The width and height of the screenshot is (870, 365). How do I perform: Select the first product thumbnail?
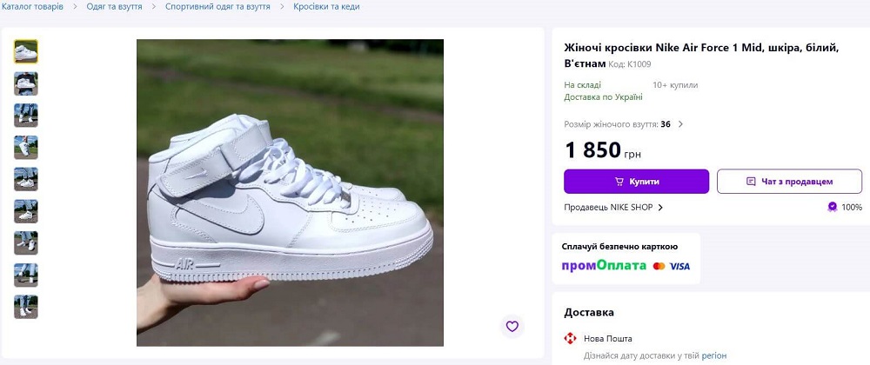click(25, 52)
